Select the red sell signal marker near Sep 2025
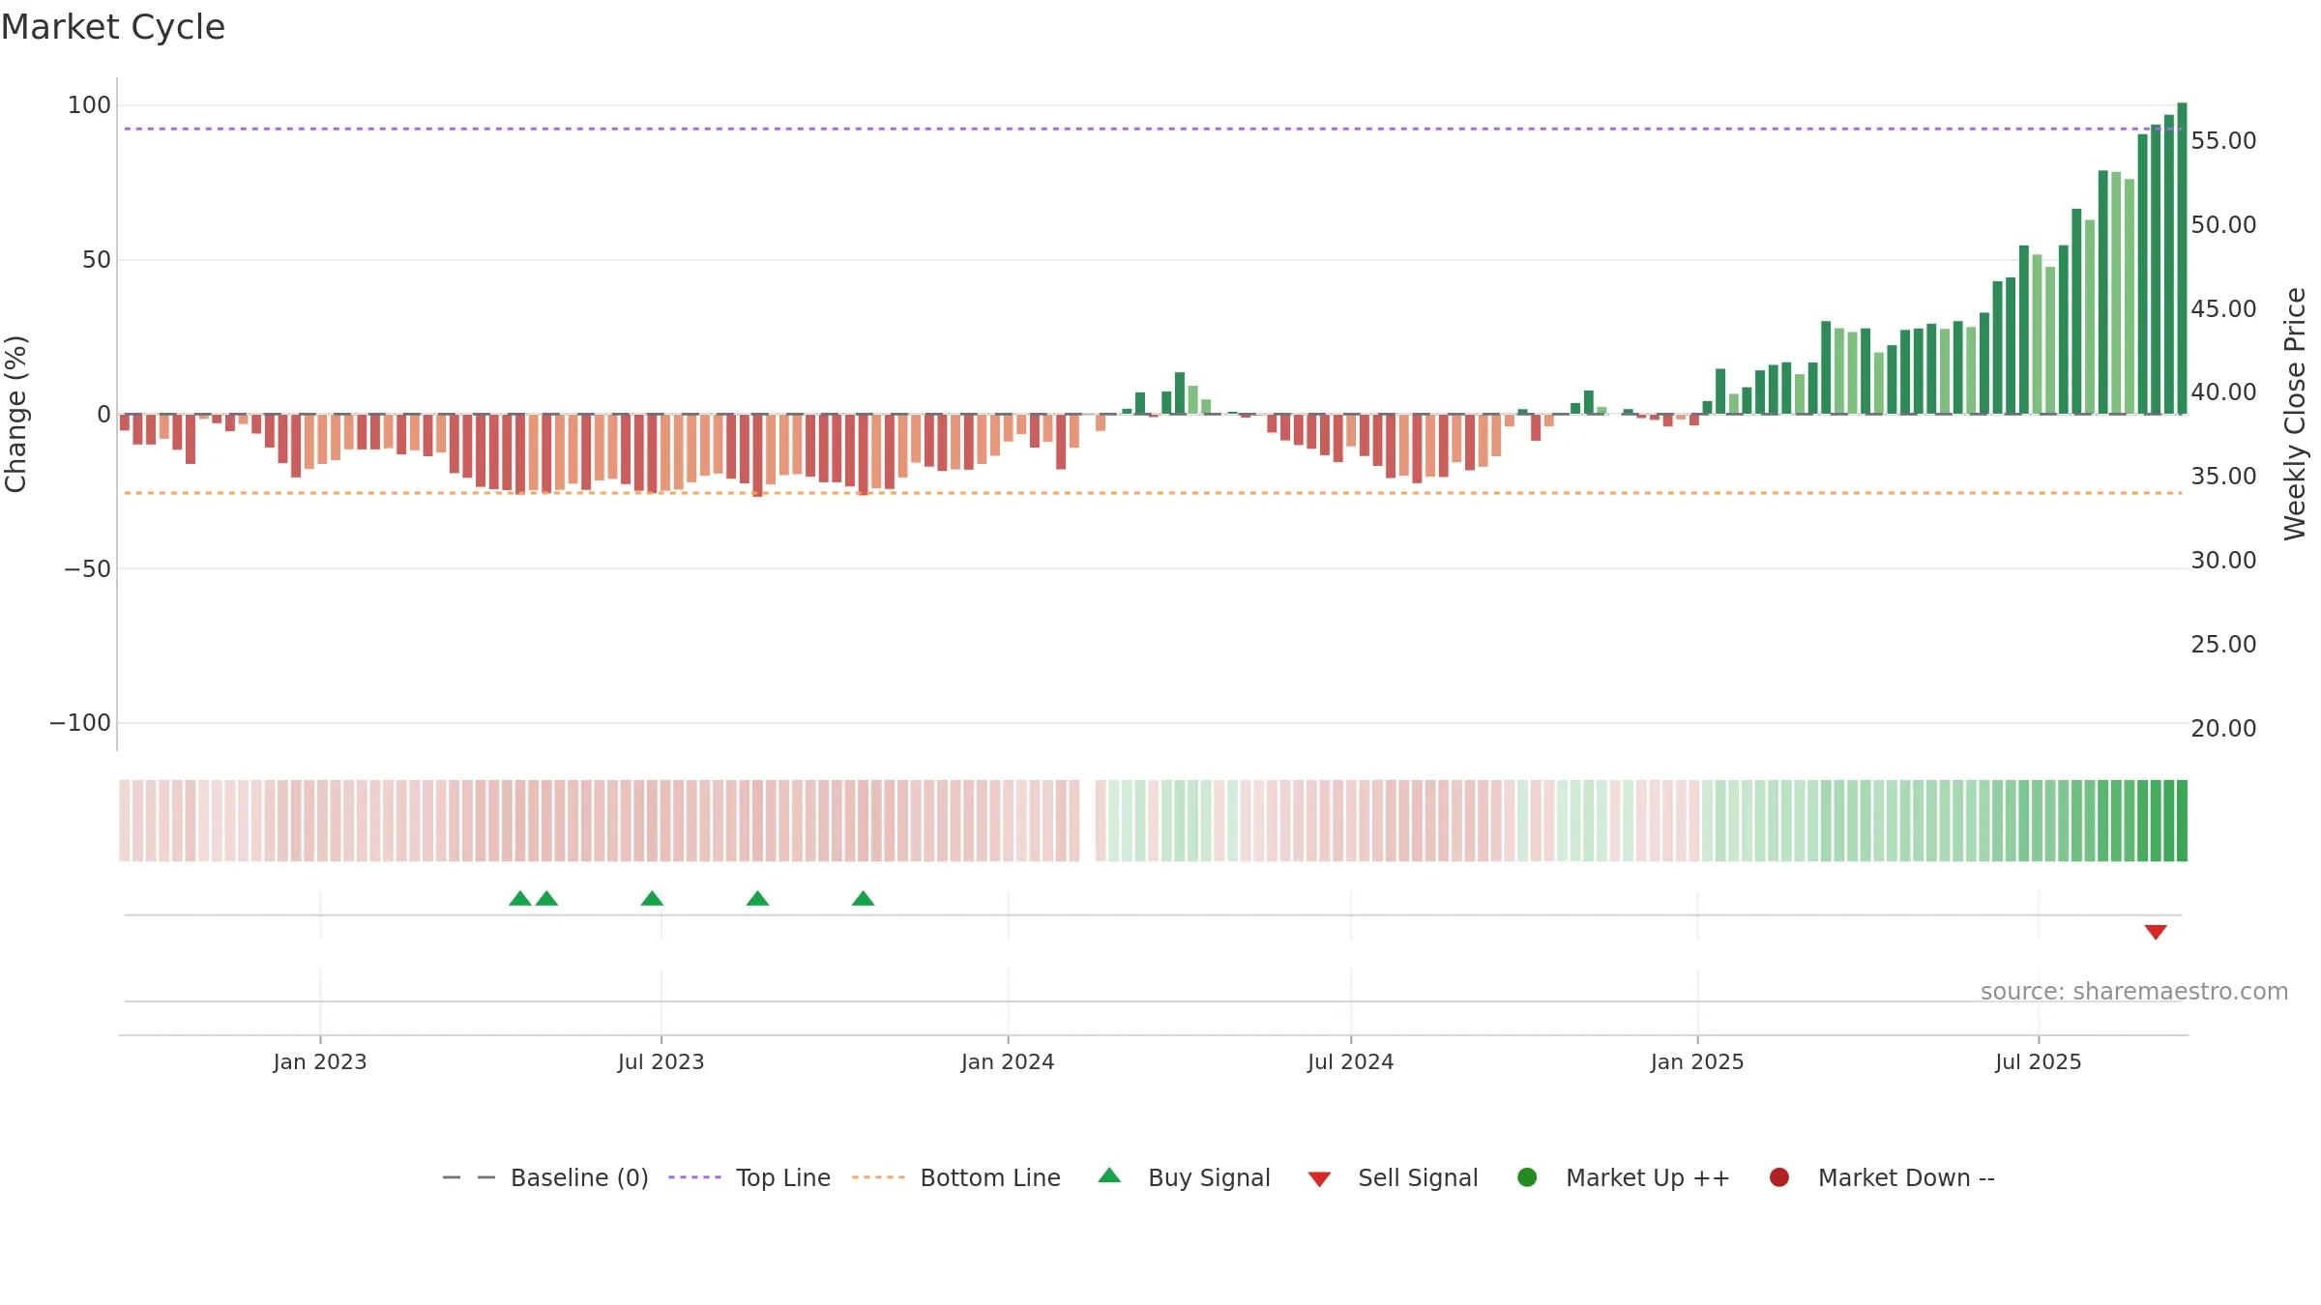Viewport: 2321px width, 1305px height. pyautogui.click(x=2156, y=932)
